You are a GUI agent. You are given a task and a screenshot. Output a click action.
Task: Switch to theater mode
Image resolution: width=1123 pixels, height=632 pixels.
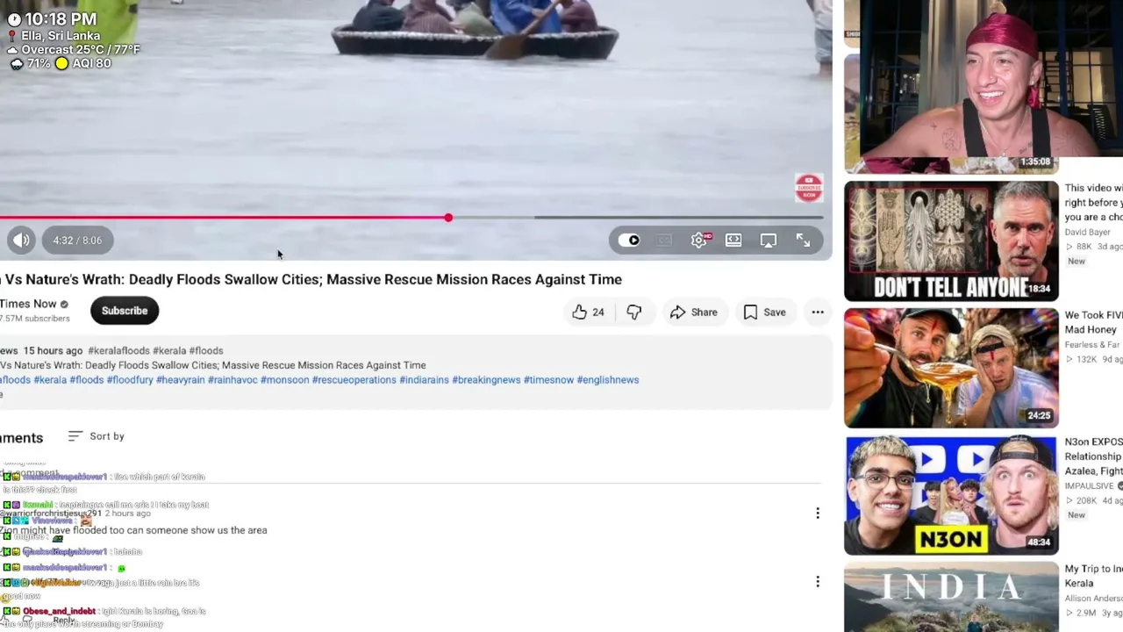(733, 241)
